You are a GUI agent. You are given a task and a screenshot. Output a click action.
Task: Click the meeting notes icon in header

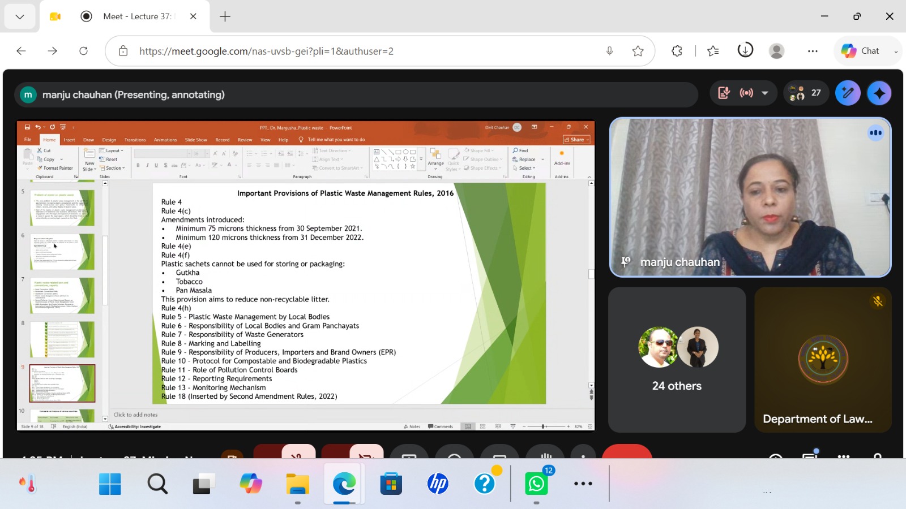[724, 93]
